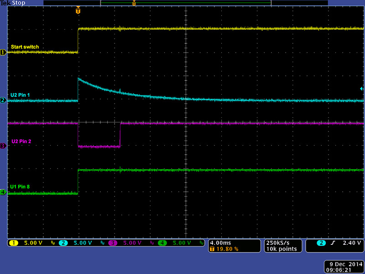Click the cyan trigger level arrow
Viewport: 365px width, 274px height.
[362, 89]
